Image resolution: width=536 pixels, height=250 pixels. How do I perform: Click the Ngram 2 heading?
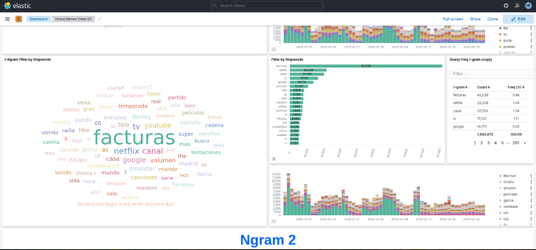(268, 240)
